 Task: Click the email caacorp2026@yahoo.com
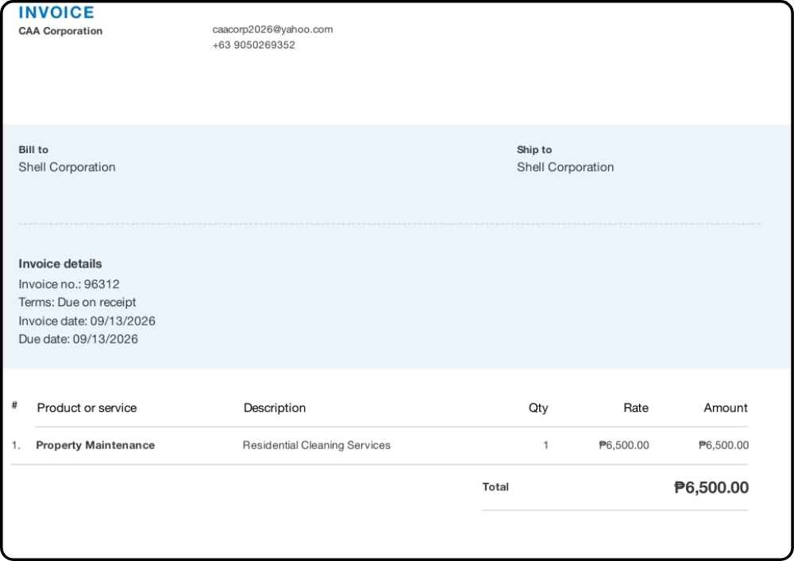tap(272, 29)
